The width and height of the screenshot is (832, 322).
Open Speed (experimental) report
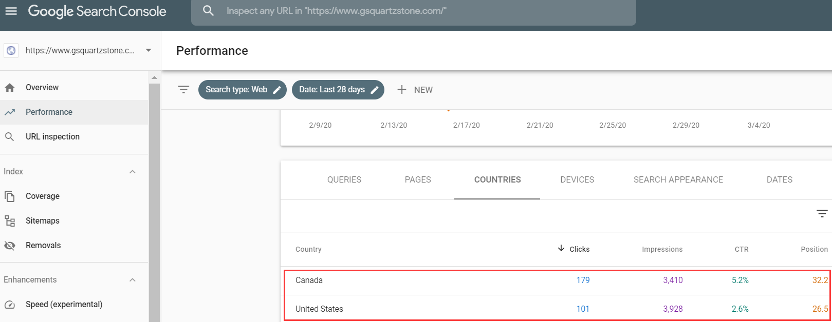click(x=74, y=305)
